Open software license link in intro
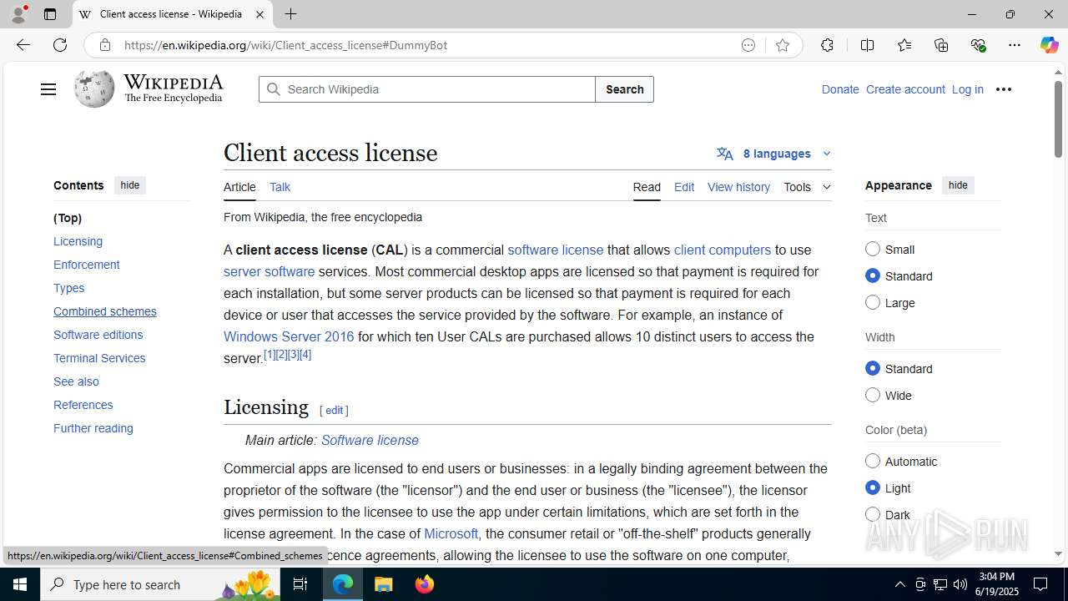 point(555,250)
